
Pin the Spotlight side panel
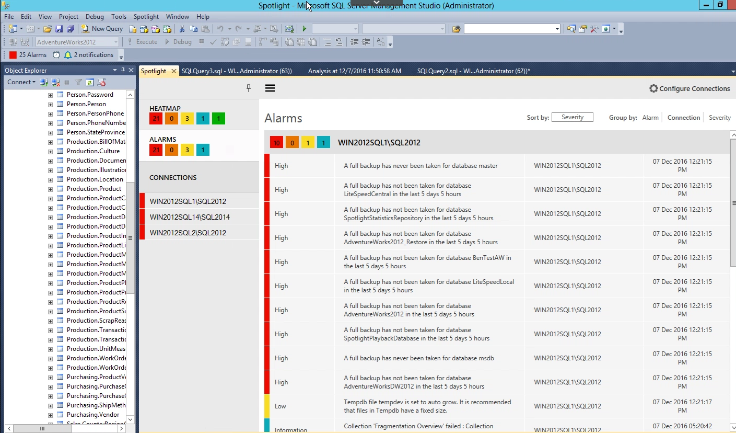click(x=249, y=88)
